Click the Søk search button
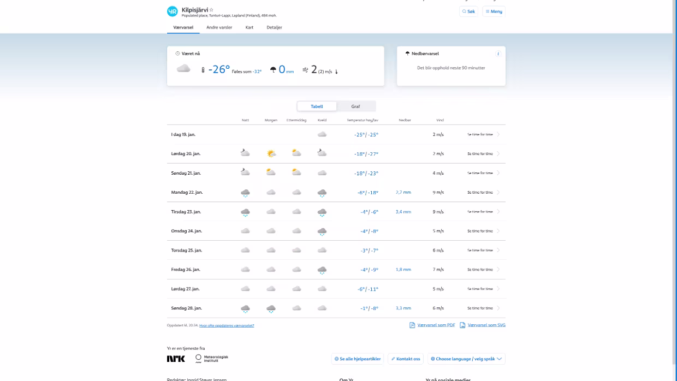 coord(468,11)
